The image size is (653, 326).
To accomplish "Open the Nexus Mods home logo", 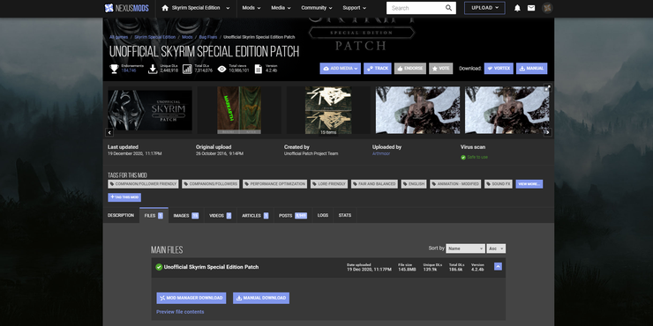I will click(x=126, y=8).
